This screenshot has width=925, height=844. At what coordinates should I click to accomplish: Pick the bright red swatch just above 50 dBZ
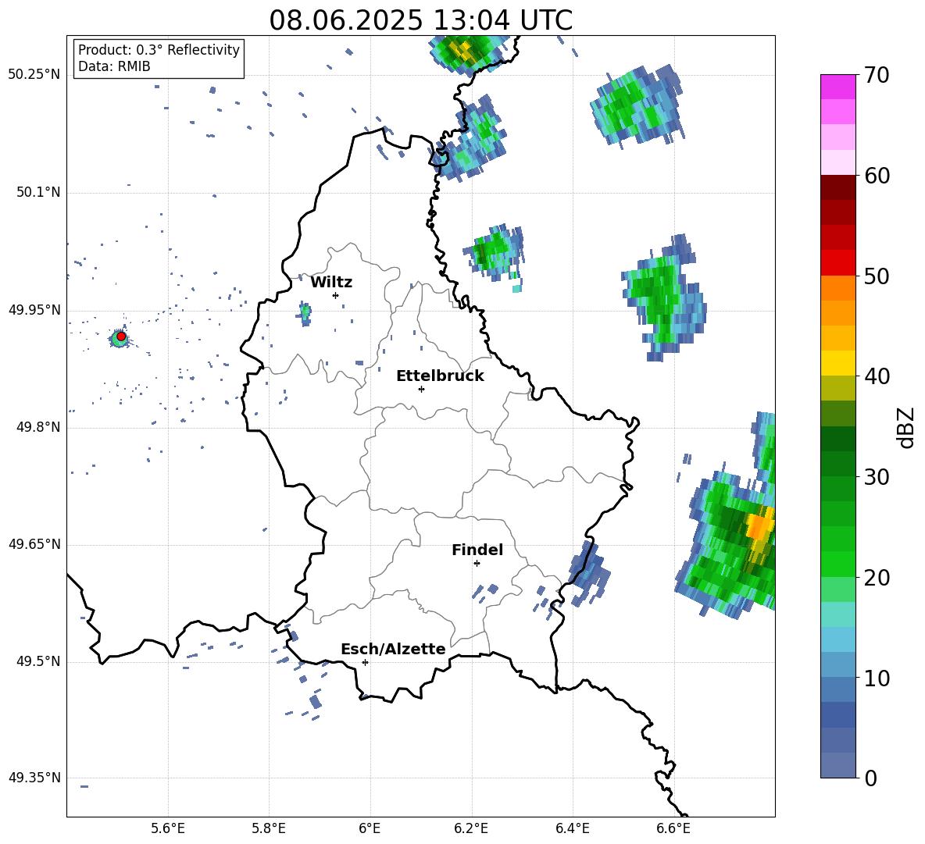point(837,263)
